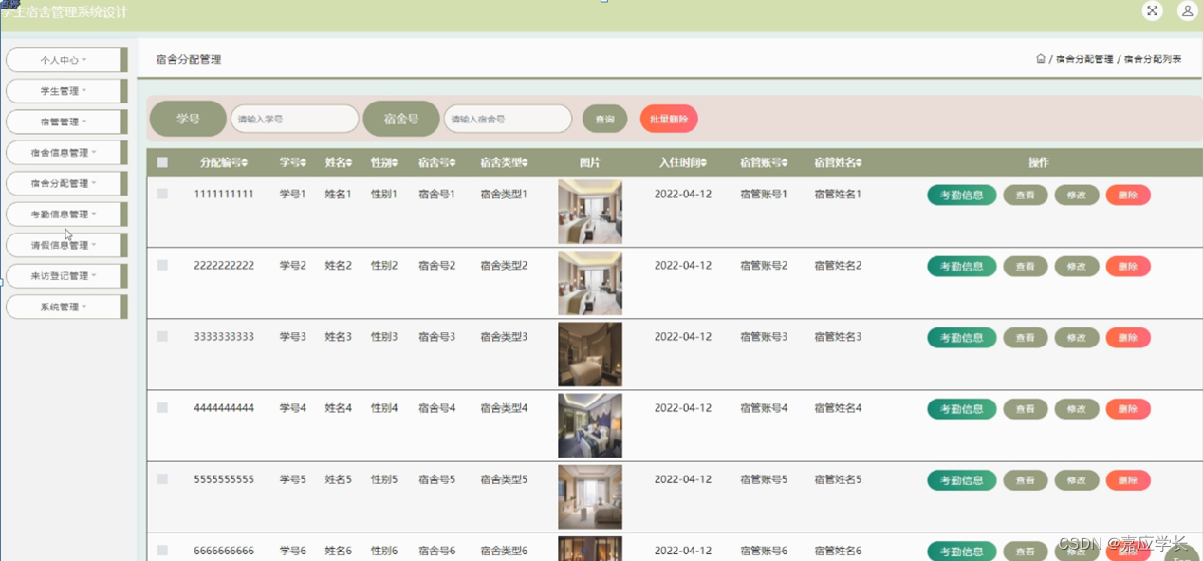The height and width of the screenshot is (561, 1203).
Task: Click 删除 for row 学号4
Action: coord(1128,408)
